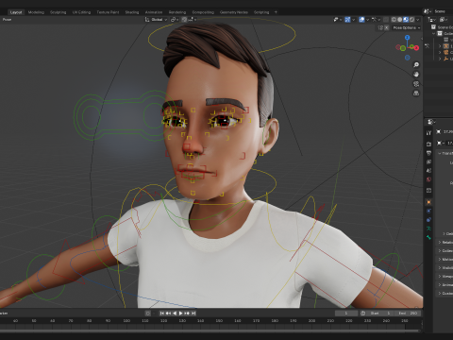This screenshot has width=453, height=340.
Task: Open the View Layer properties tab
Action: 428,161
